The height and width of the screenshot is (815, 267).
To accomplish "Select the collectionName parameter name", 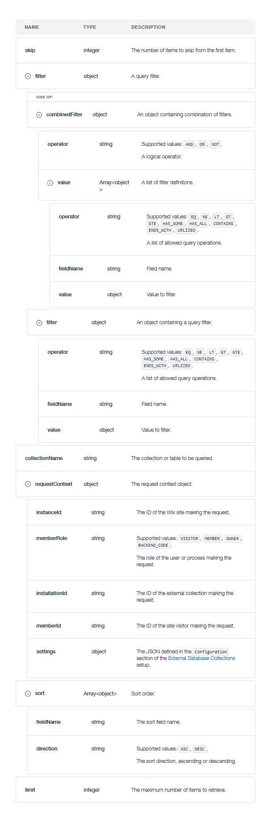I will tap(44, 458).
